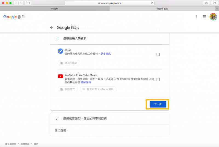Check the YouTube and YouTube Music checkbox
This screenshot has width=219, height=147.
coord(158,80)
